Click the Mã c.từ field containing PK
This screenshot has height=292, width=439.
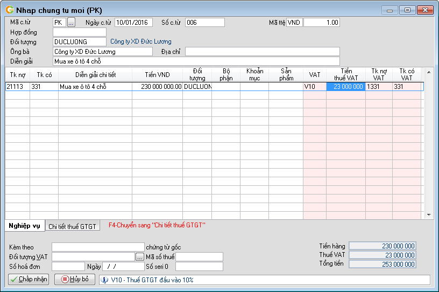59,23
